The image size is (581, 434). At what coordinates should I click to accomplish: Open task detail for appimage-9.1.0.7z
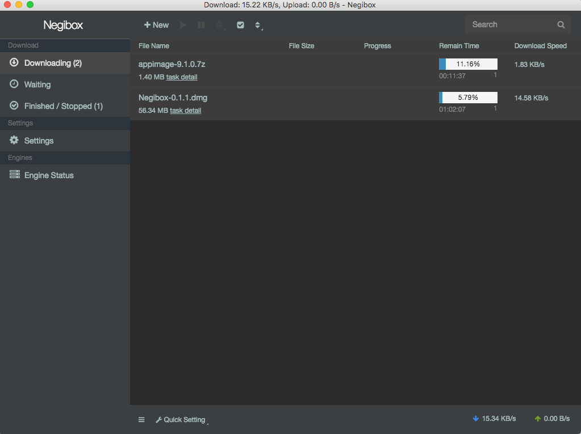[x=182, y=77]
